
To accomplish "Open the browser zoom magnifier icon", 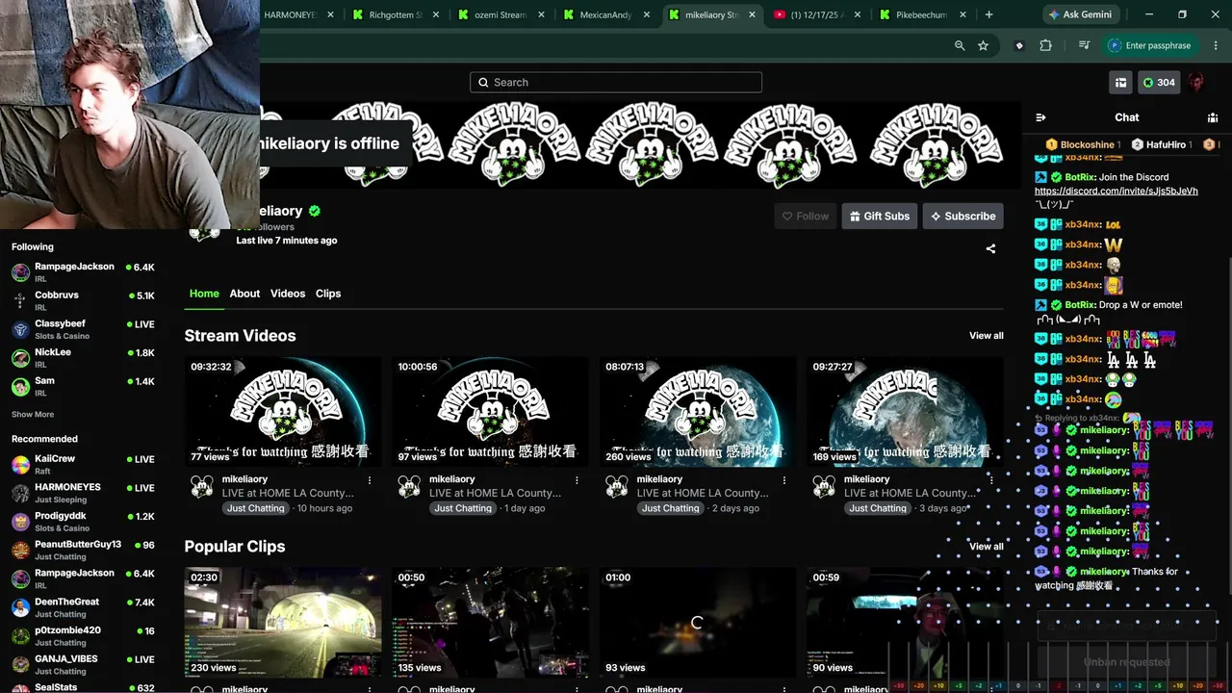I will pos(960,45).
